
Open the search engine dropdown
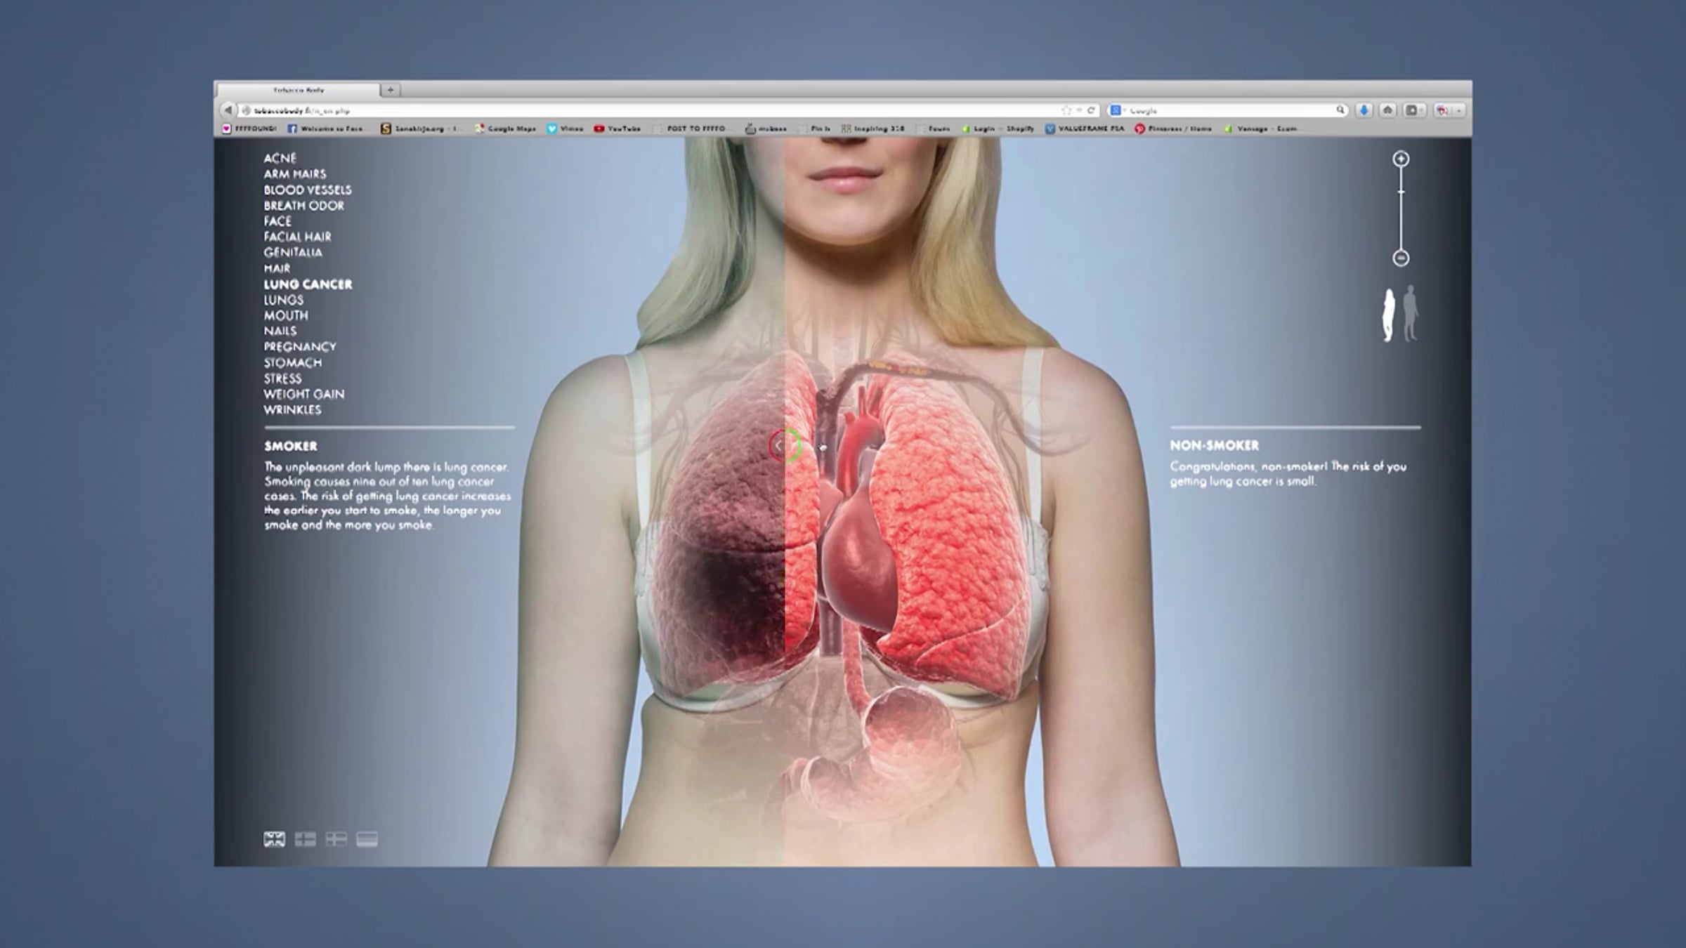pos(1117,110)
